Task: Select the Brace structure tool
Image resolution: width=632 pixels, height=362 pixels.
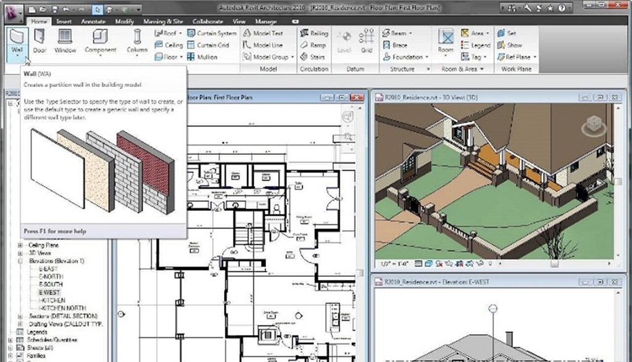Action: tap(395, 45)
